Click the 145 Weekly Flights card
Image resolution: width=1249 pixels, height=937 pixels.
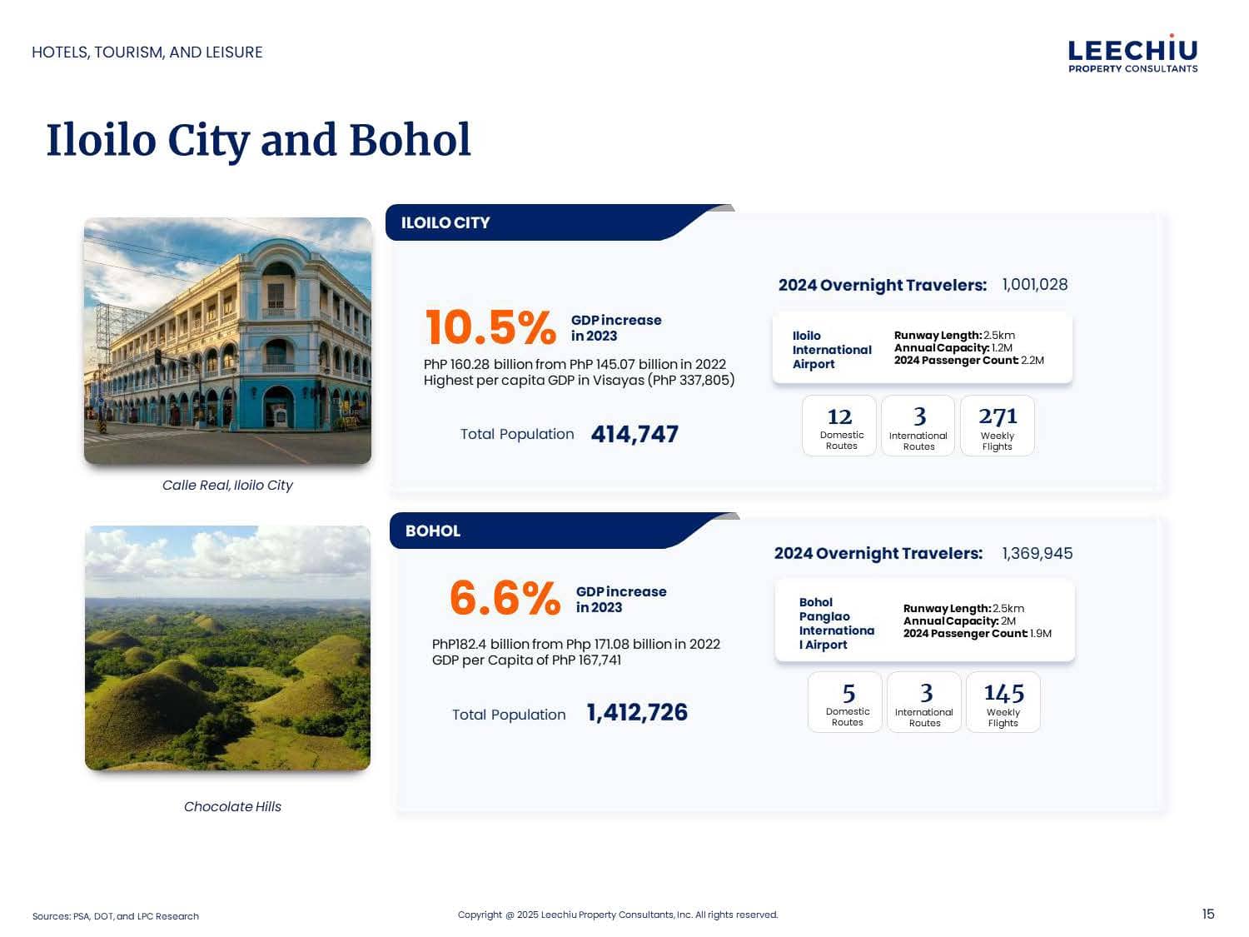click(x=1003, y=702)
